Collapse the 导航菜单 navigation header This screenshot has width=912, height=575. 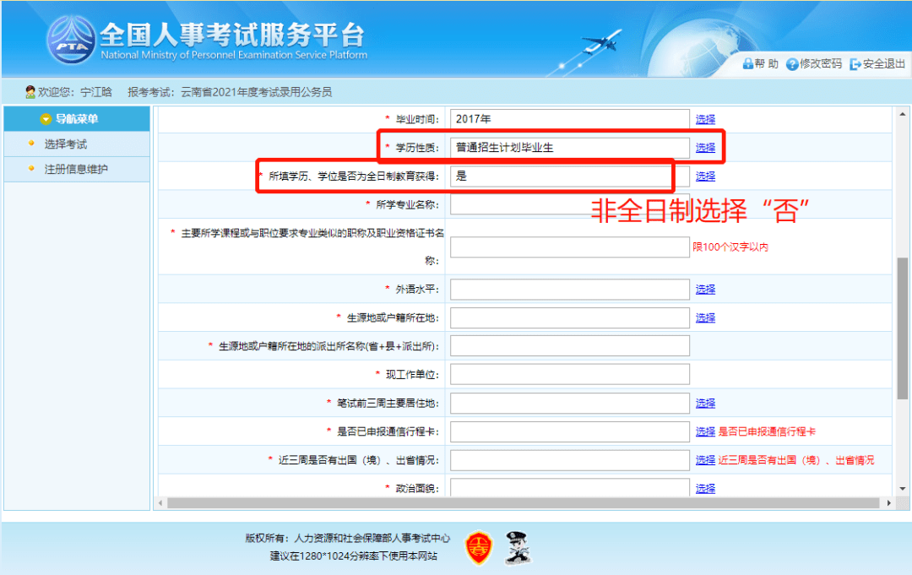(77, 119)
